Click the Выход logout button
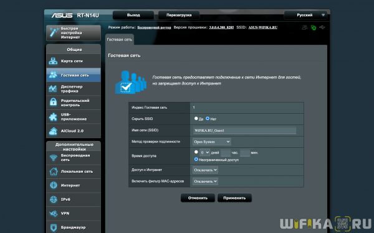 [133, 15]
